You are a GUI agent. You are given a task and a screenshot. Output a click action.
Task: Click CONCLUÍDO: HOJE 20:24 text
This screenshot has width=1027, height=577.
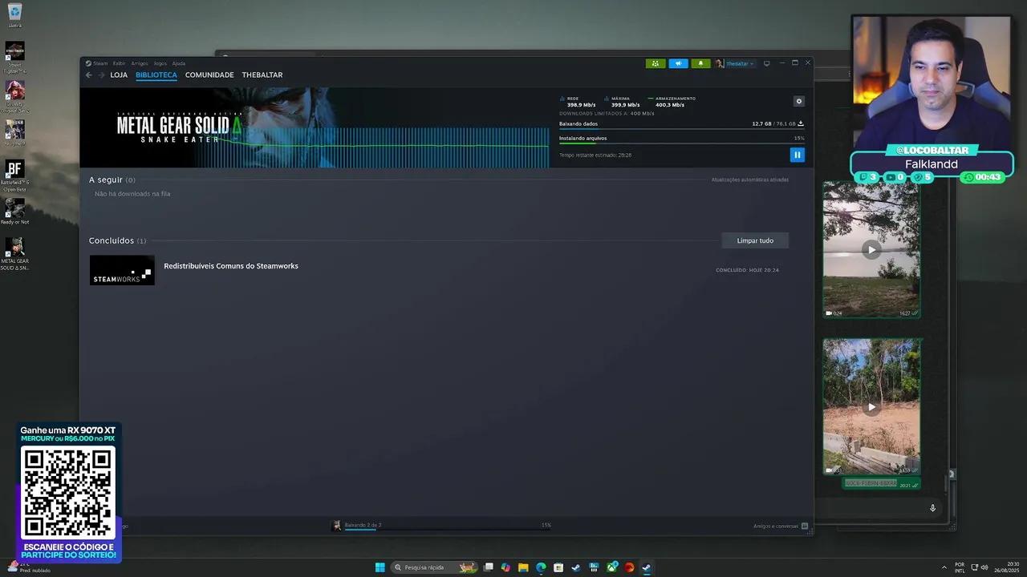(747, 270)
